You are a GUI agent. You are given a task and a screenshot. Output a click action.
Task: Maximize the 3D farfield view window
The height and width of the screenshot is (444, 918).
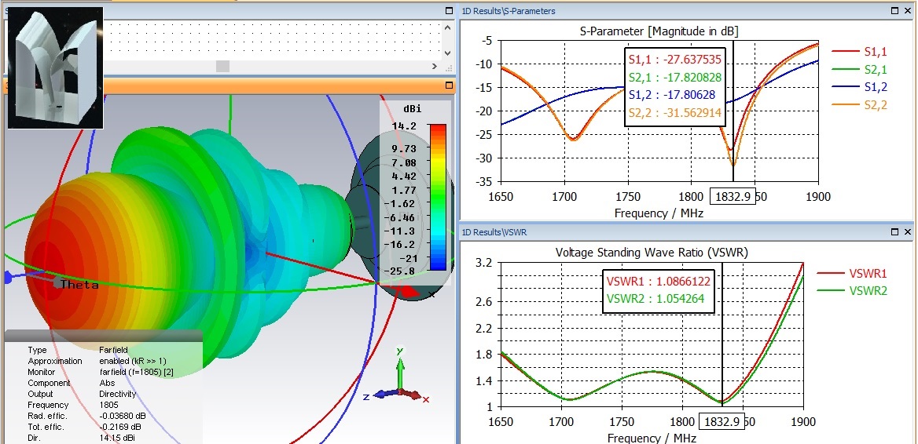click(x=449, y=85)
